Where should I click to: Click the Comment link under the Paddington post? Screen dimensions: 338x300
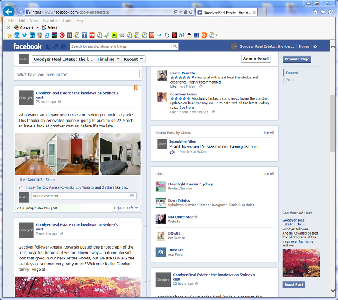35,179
